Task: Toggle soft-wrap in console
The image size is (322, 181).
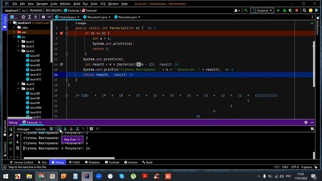Action: pos(18,148)
